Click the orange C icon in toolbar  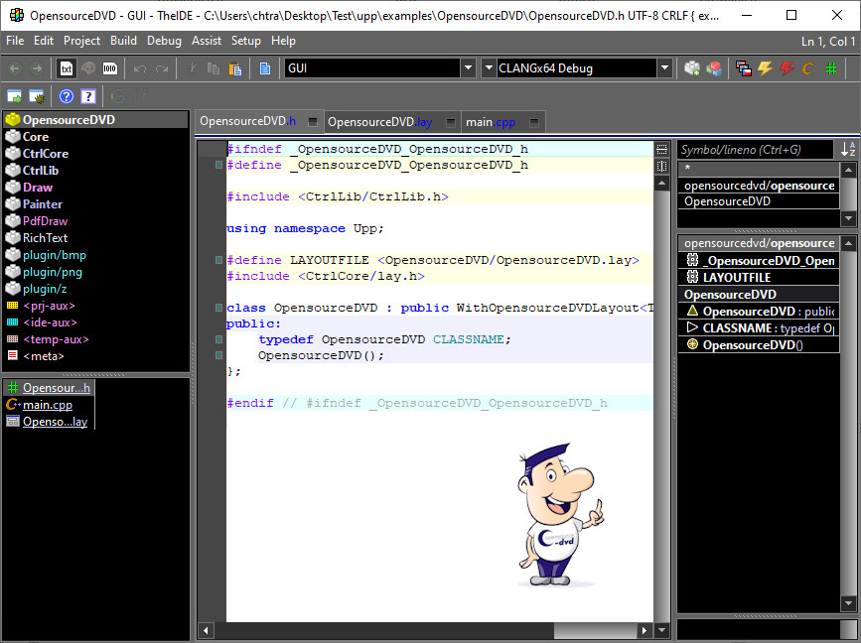(x=808, y=68)
